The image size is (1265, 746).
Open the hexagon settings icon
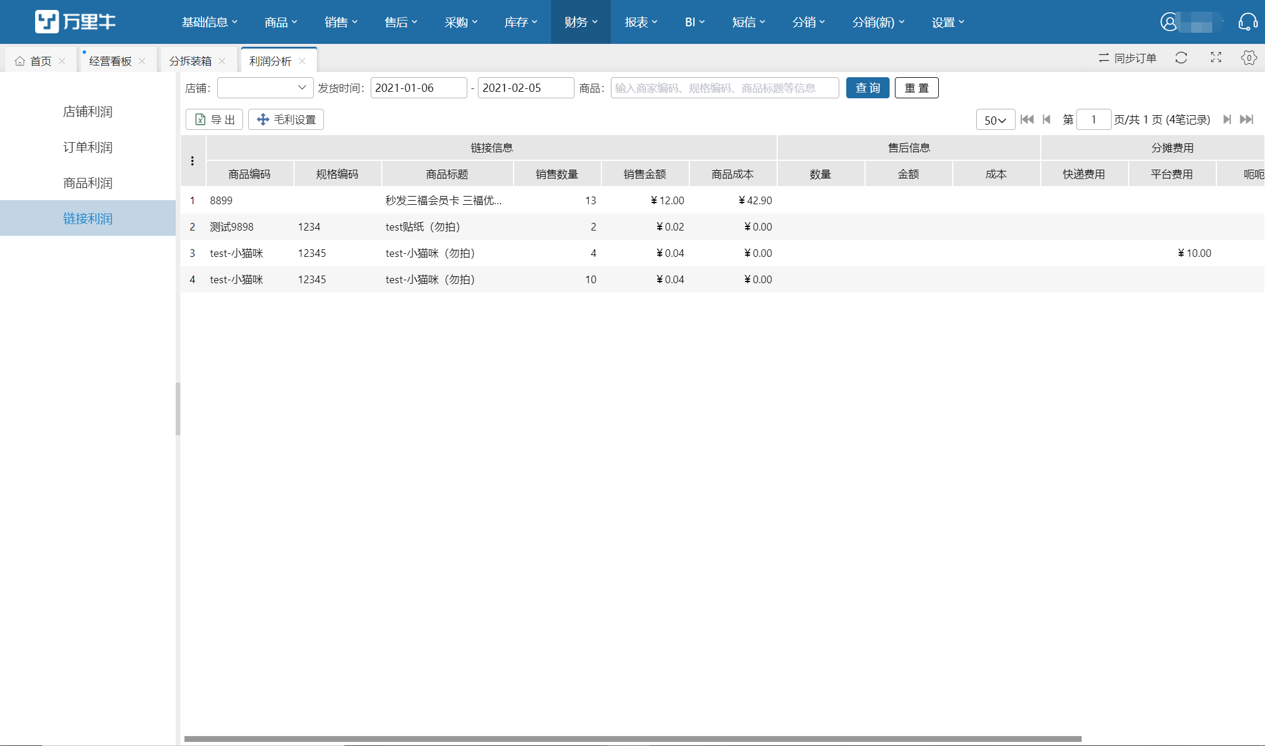coord(1249,58)
